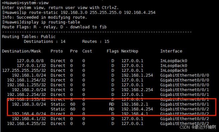
Task: Click 'Direct' proto in the 192.168.4.255/32 row
Action: point(58,124)
